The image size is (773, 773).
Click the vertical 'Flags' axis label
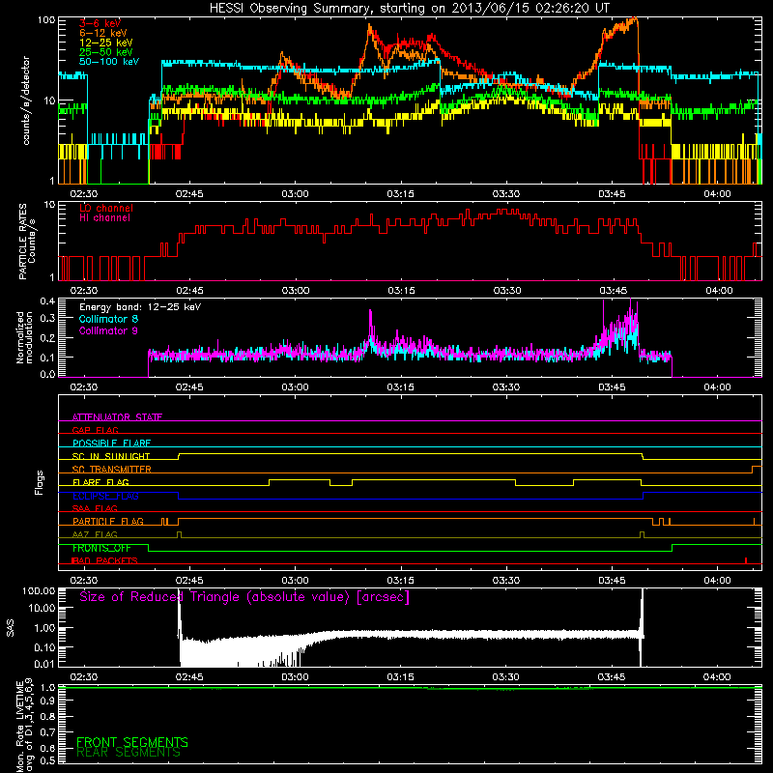click(40, 482)
